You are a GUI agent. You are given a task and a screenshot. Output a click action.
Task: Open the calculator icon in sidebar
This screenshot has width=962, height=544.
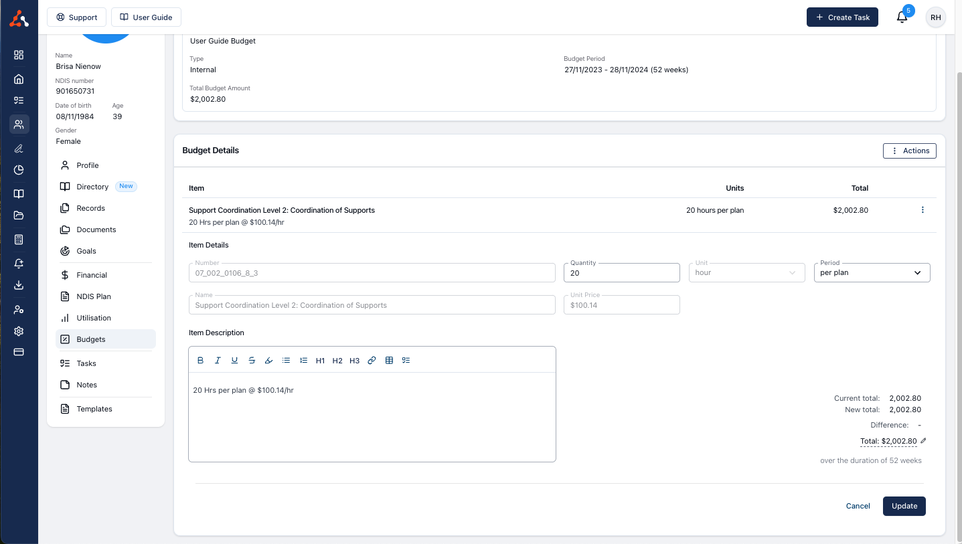(x=19, y=240)
